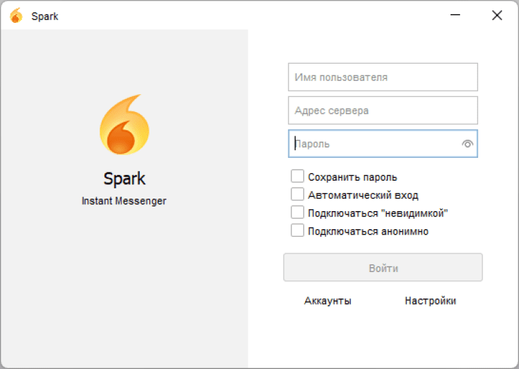Click the 'Instant Messenger' subtitle text

[125, 201]
